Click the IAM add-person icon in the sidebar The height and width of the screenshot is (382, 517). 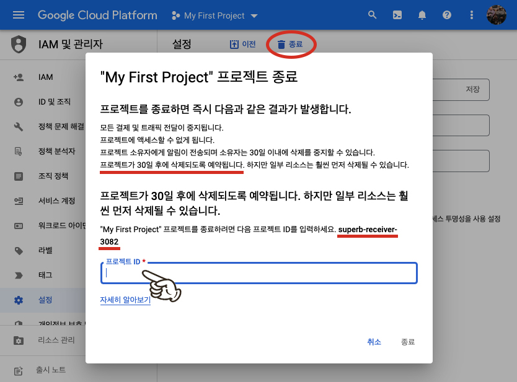19,77
